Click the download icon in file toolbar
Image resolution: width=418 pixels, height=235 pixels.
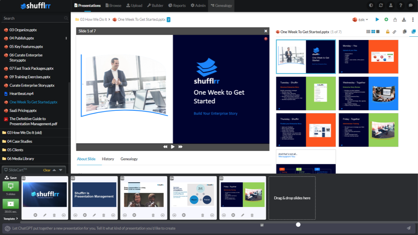click(404, 20)
